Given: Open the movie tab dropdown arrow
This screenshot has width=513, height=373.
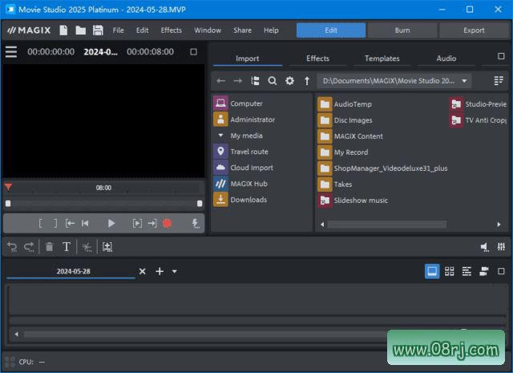Looking at the screenshot, I should click(x=175, y=271).
